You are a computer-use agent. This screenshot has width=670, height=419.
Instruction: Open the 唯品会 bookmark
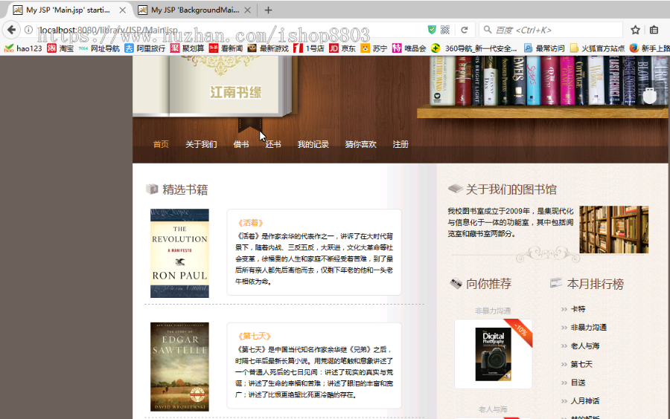click(409, 48)
